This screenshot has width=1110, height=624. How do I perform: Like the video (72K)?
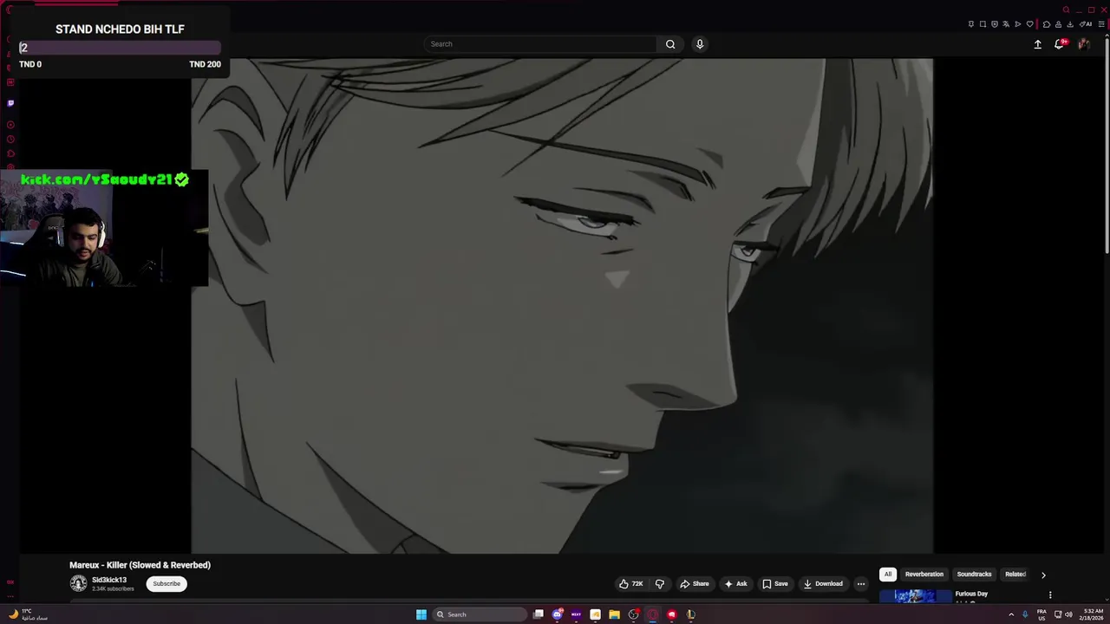coord(630,584)
